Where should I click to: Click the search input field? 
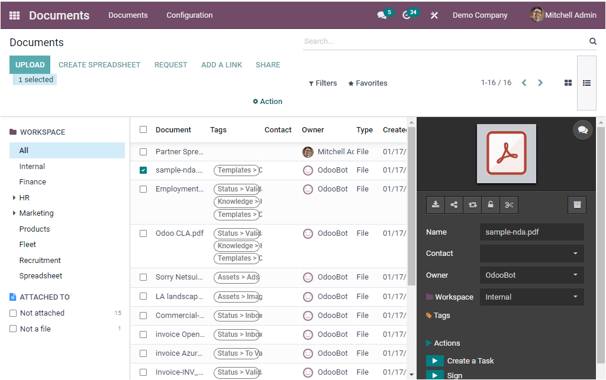(x=444, y=41)
